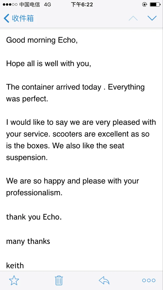Image resolution: width=163 pixels, height=290 pixels.
Task: Tap the 下午6:22 clock
Action: (x=82, y=5)
